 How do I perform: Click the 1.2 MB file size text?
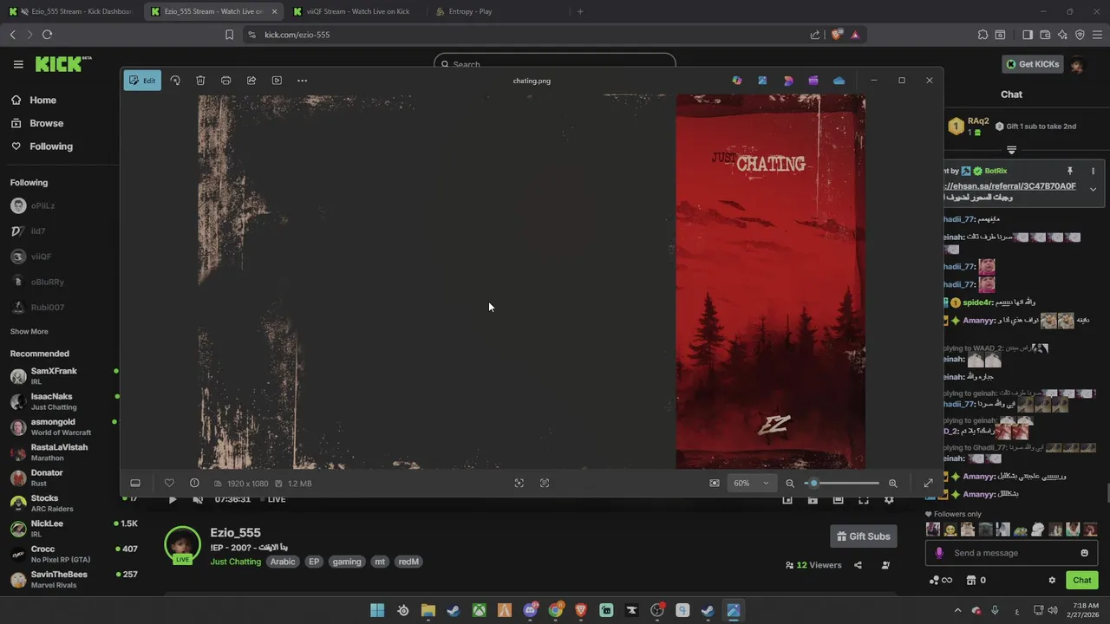299,484
